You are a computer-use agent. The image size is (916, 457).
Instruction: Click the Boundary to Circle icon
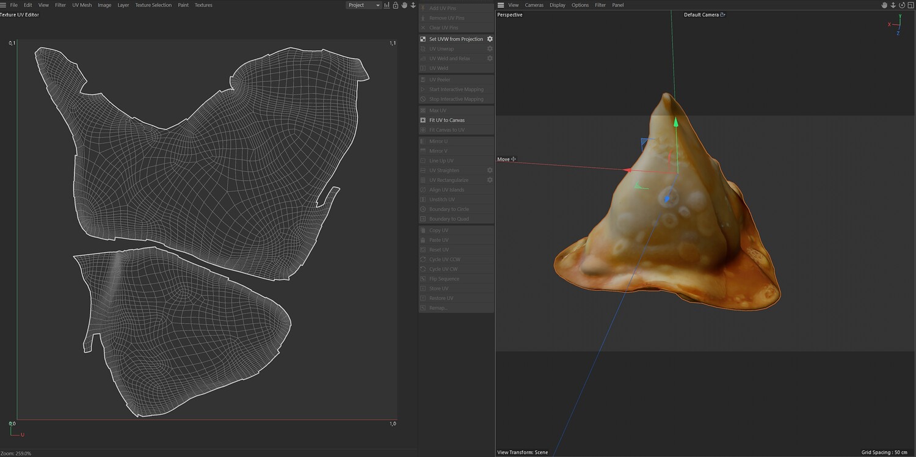(423, 209)
